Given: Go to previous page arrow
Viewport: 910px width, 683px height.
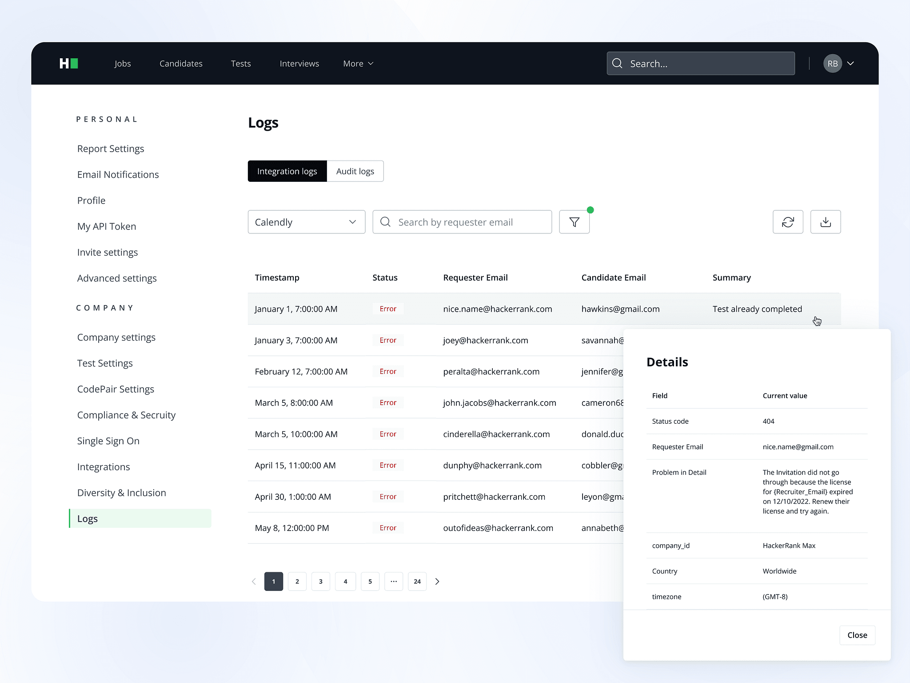Looking at the screenshot, I should tap(254, 581).
